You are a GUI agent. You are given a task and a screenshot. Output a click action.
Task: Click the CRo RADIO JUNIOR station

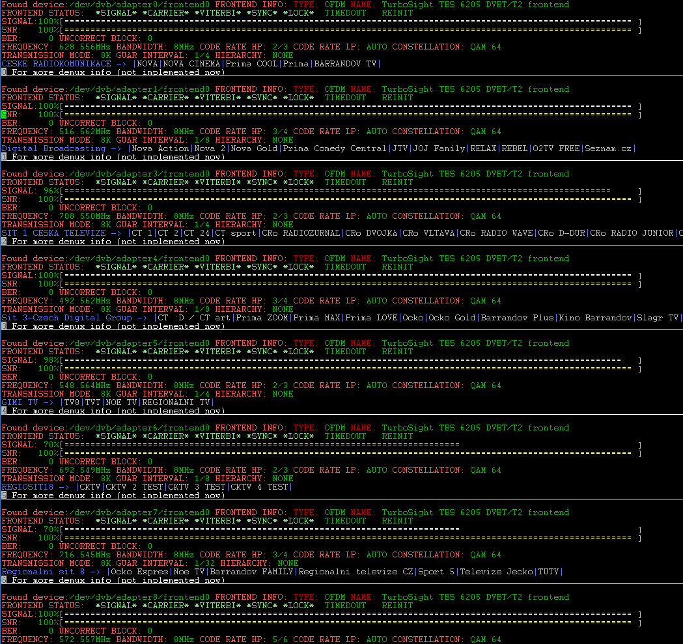pyautogui.click(x=632, y=233)
